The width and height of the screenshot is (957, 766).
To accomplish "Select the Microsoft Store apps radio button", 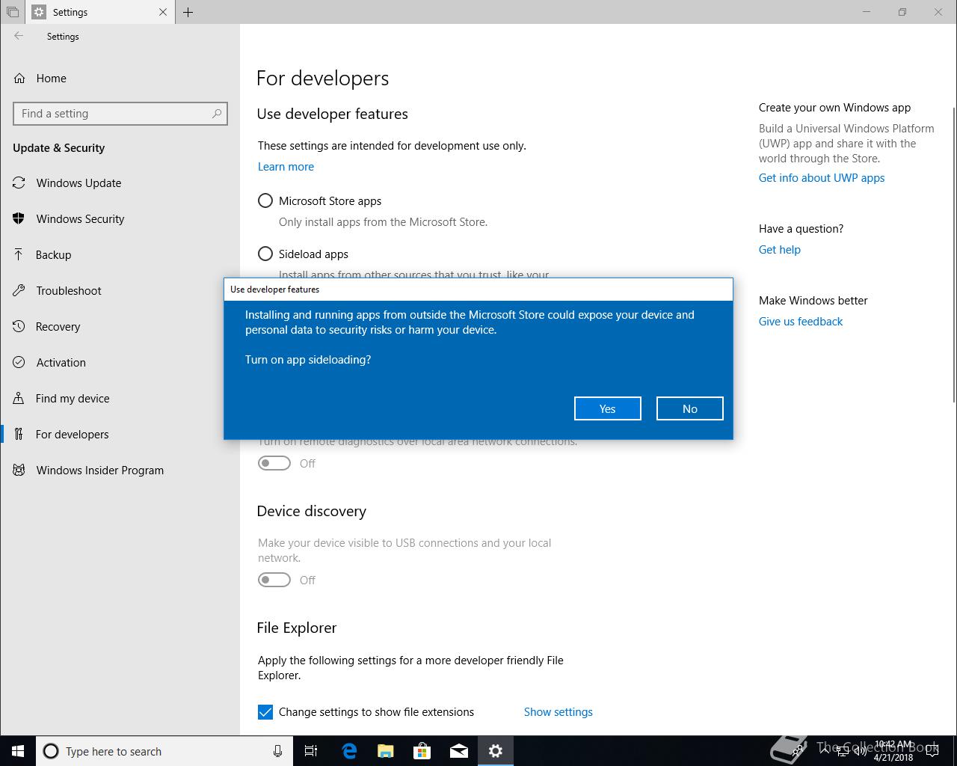I will [x=265, y=201].
